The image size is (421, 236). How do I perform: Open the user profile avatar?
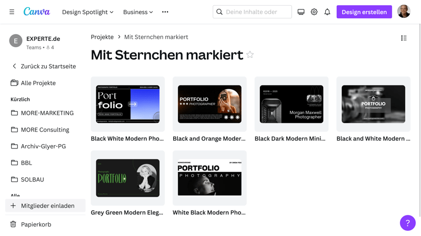tap(404, 12)
